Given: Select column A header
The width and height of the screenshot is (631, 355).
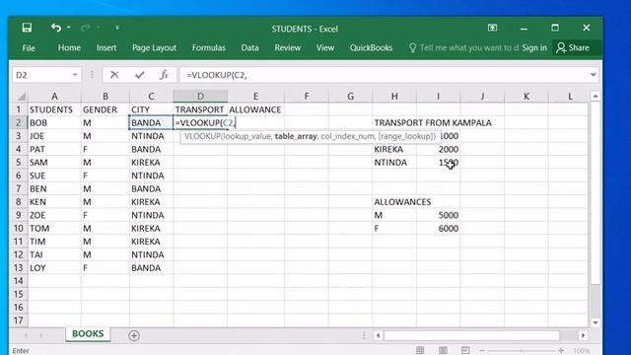Looking at the screenshot, I should click(x=54, y=97).
